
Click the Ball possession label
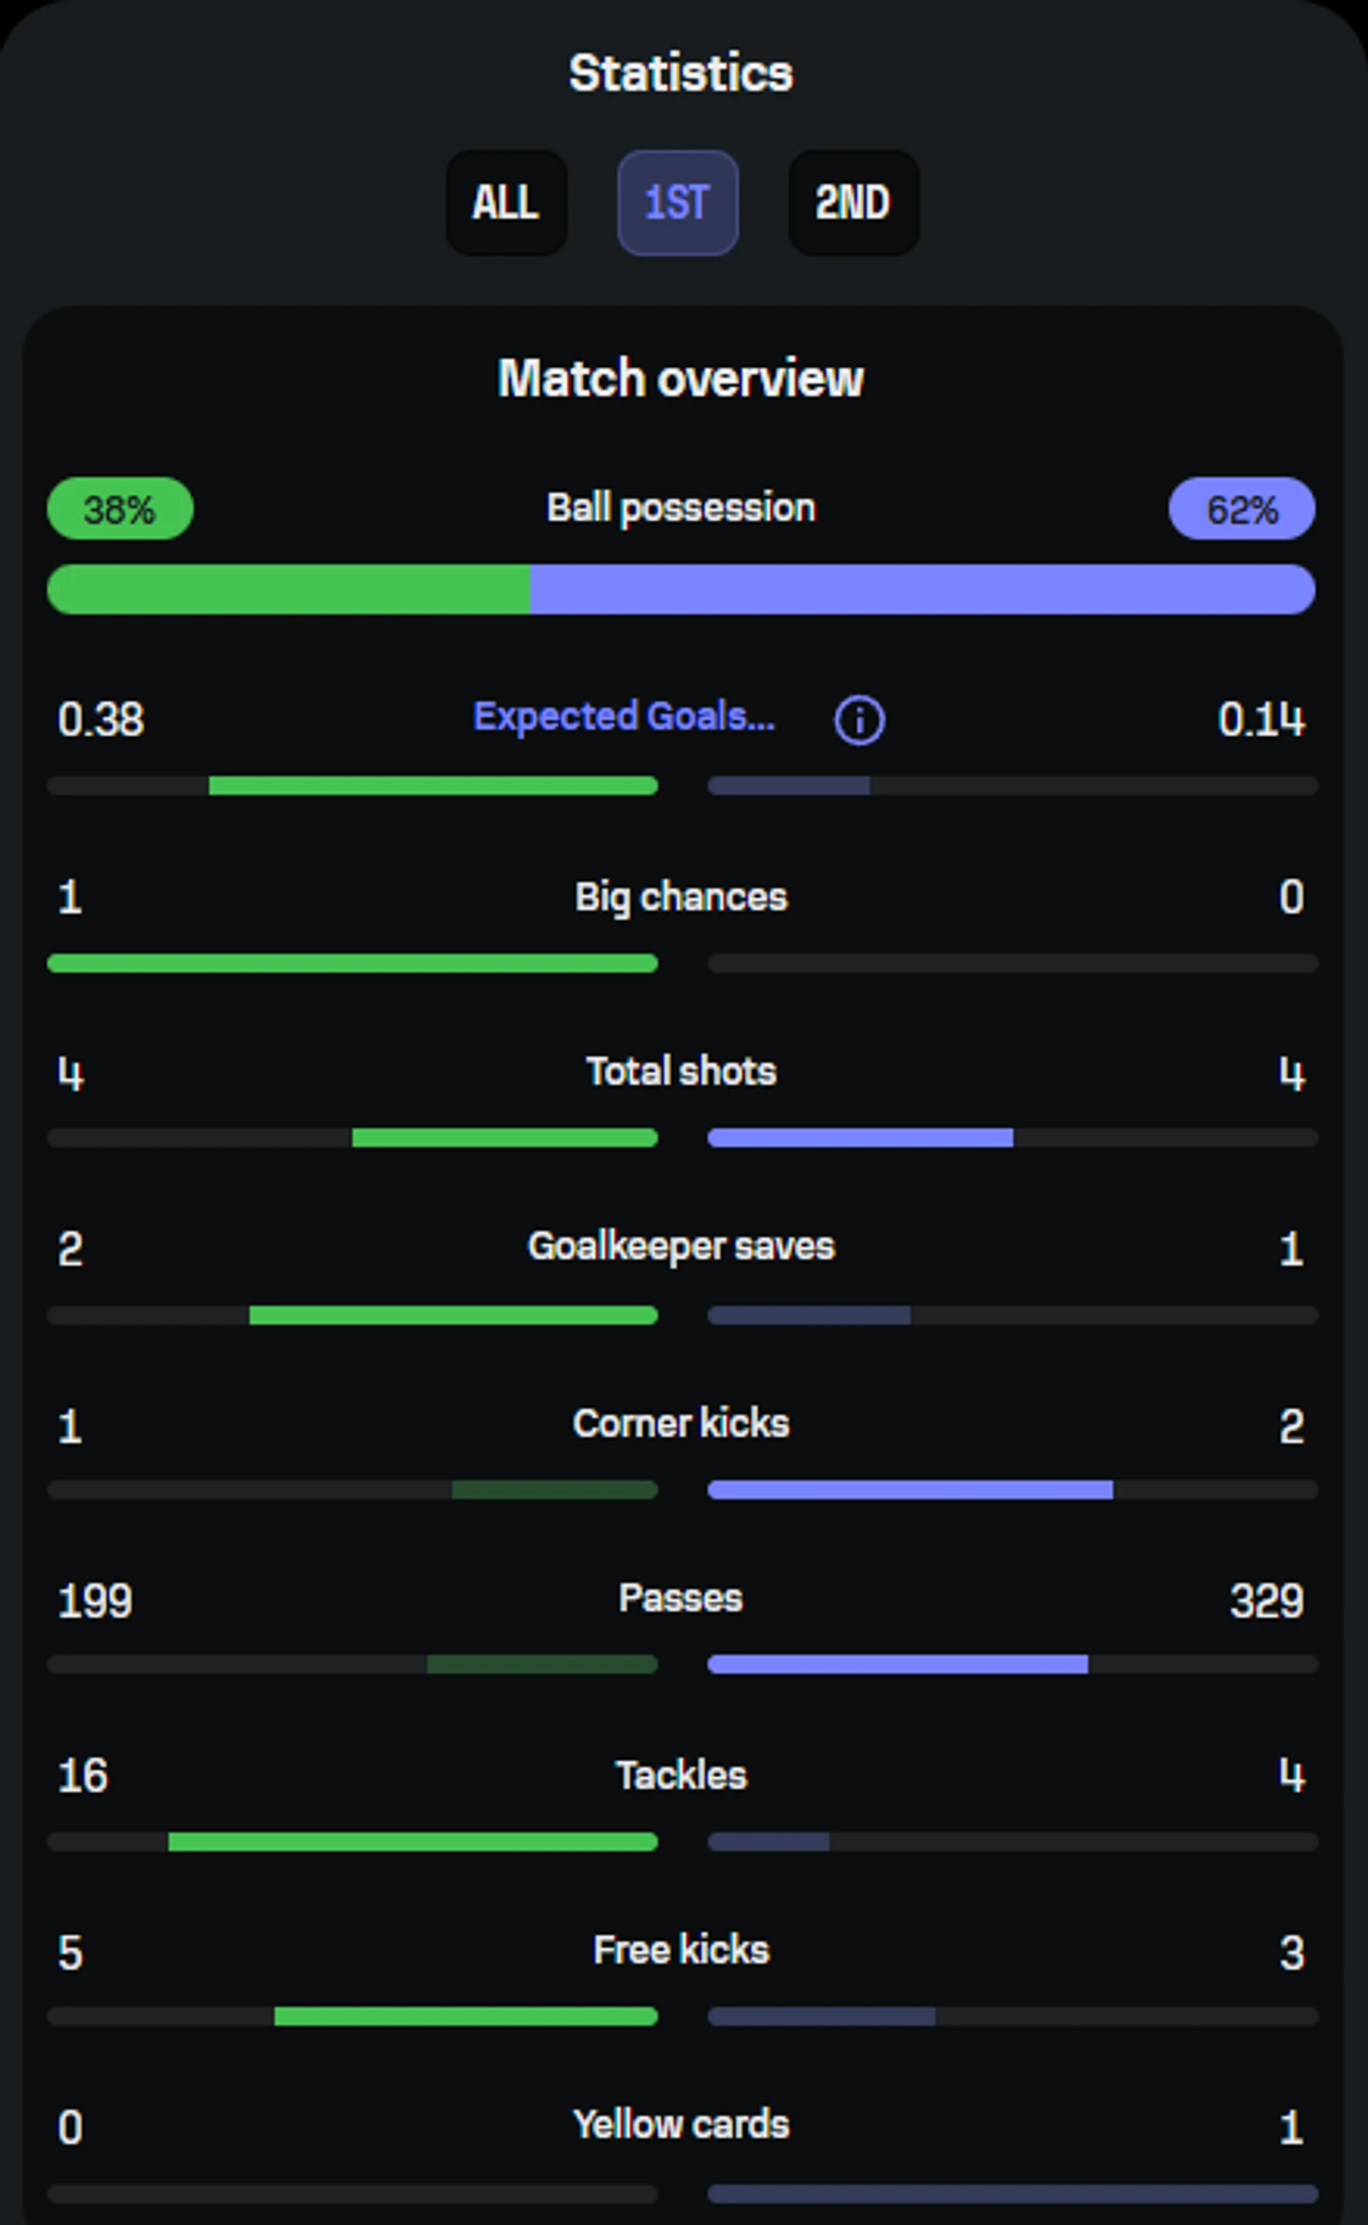click(681, 508)
